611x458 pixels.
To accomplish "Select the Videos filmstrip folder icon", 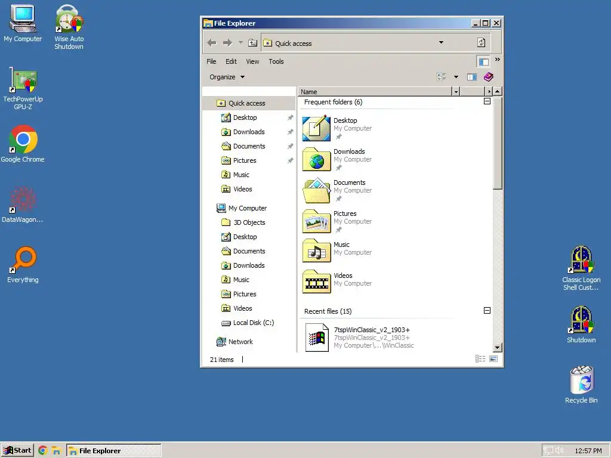I will 316,281.
